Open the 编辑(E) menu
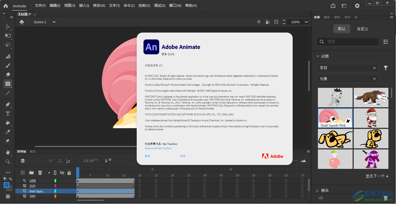This screenshot has width=396, height=204. [x=55, y=6]
